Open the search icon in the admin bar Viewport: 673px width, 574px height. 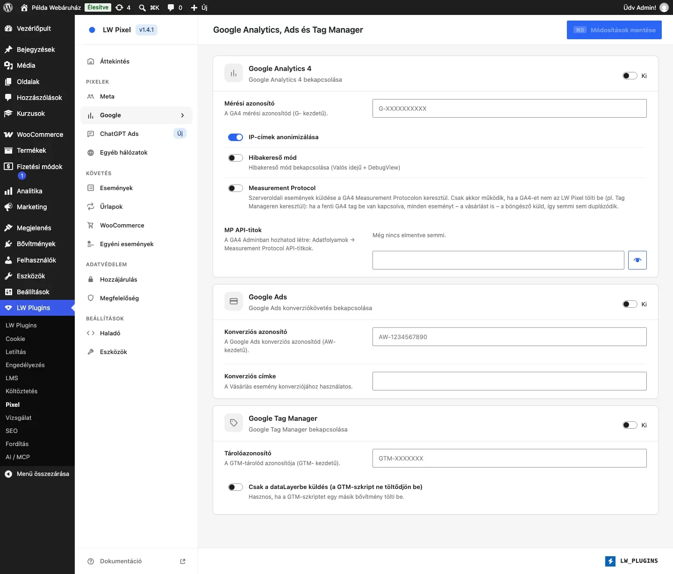142,7
